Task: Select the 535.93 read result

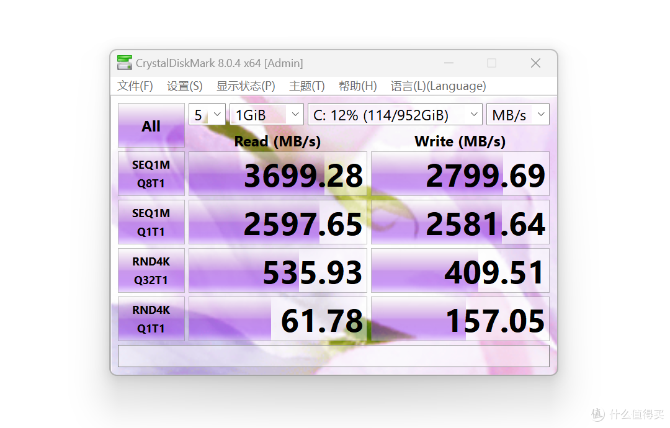Action: [278, 270]
